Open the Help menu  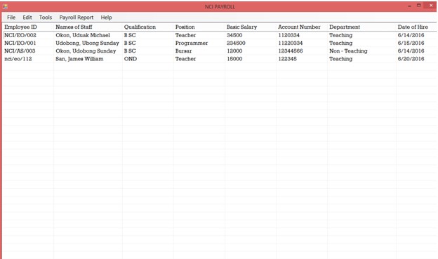[x=106, y=18]
